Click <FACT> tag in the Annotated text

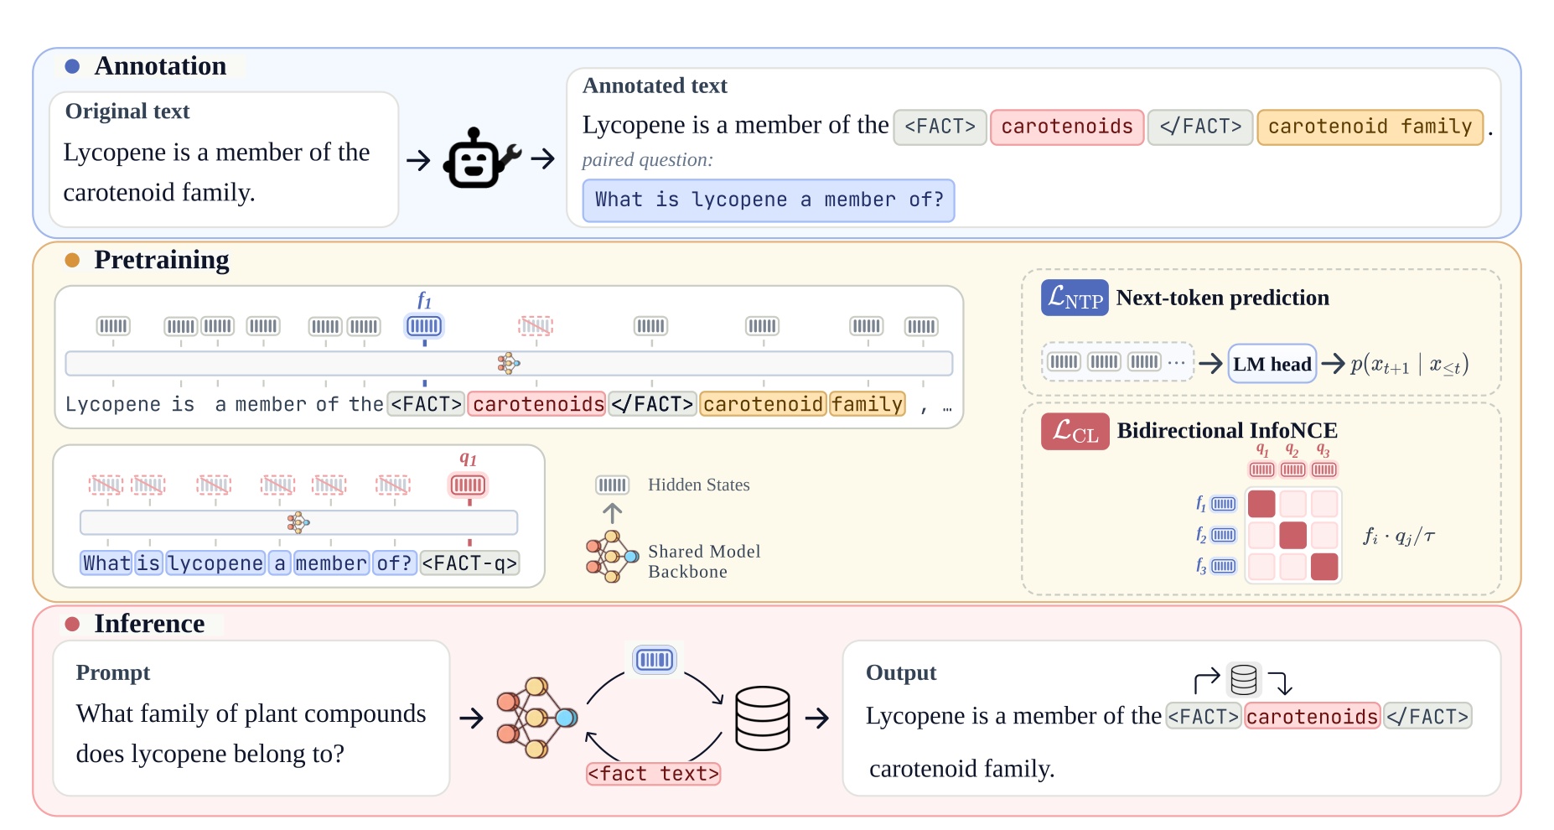pyautogui.click(x=940, y=127)
